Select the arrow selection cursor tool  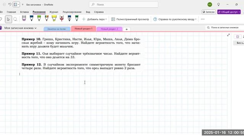point(8,19)
